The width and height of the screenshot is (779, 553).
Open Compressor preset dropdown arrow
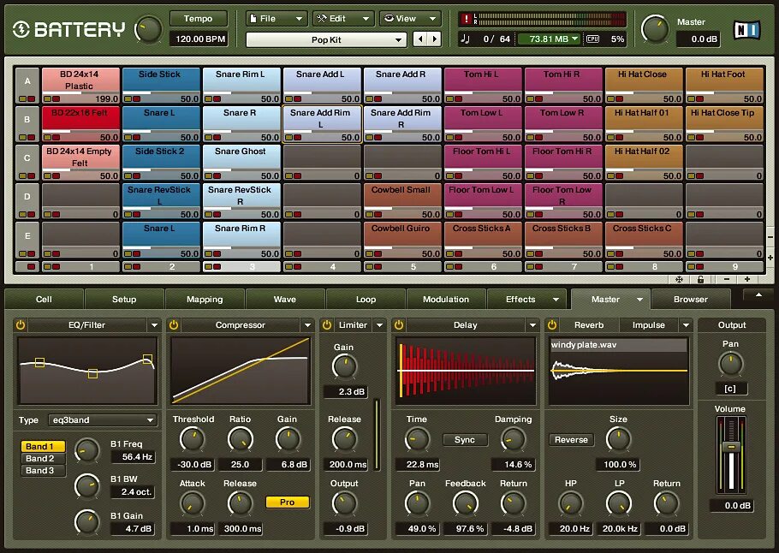(x=307, y=325)
